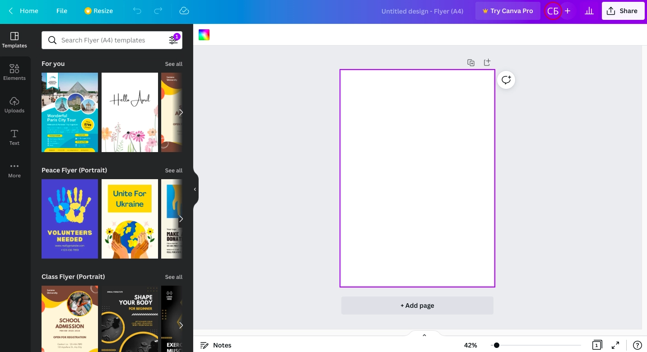The height and width of the screenshot is (352, 647).
Task: Click the Resize menu item
Action: (98, 11)
